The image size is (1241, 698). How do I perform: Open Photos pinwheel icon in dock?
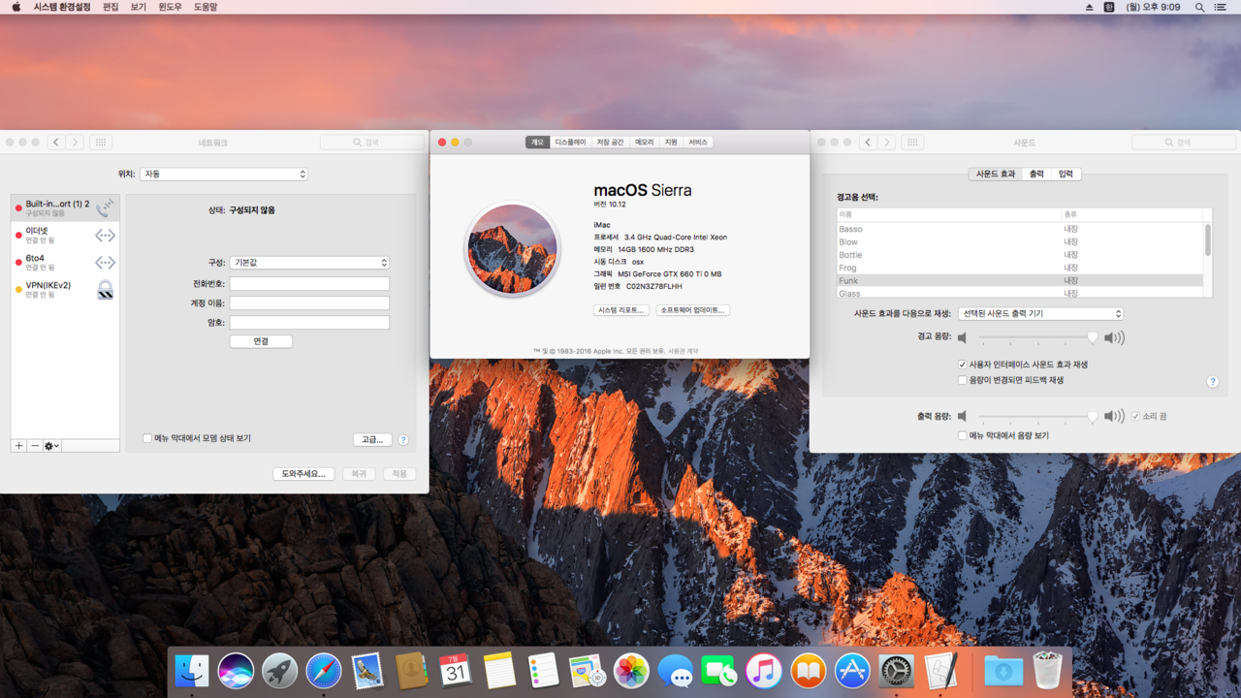631,671
